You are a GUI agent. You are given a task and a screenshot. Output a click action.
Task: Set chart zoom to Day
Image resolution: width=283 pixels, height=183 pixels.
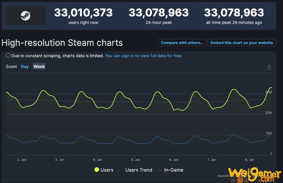point(25,67)
